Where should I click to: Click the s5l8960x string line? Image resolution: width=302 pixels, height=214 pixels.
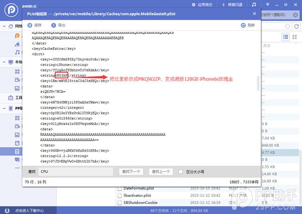[x=66, y=118]
